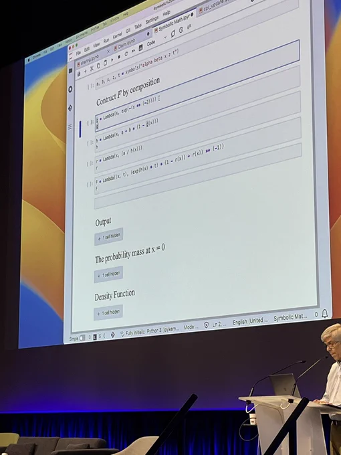Click the copy cell icon
The height and width of the screenshot is (455, 341).
[x=98, y=66]
